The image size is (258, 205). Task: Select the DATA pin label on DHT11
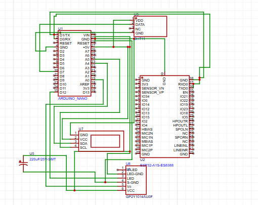(x=140, y=25)
